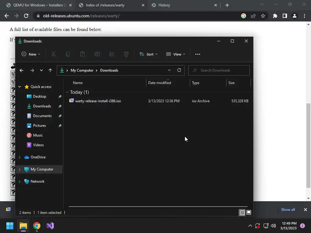Image resolution: width=311 pixels, height=233 pixels.
Task: Sort by Size column header
Action: [231, 83]
